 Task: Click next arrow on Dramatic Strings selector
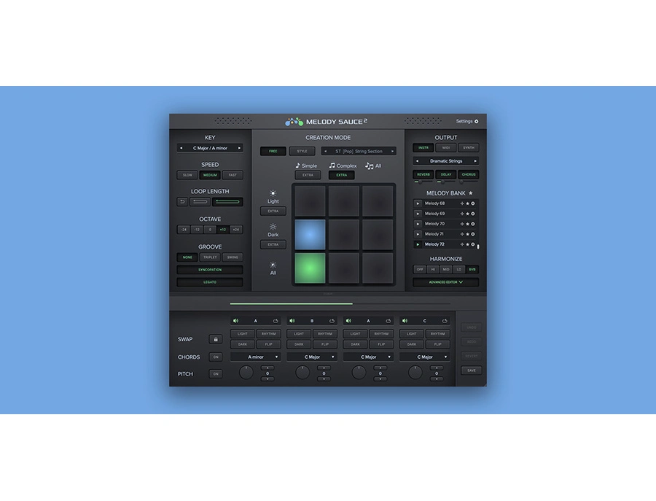point(475,161)
